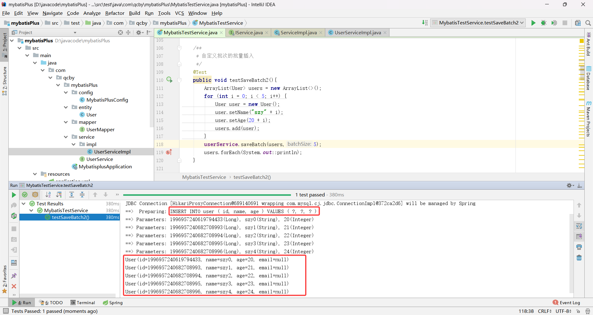593x315 pixels.
Task: Collapse the mapper package
Action: (x=66, y=122)
